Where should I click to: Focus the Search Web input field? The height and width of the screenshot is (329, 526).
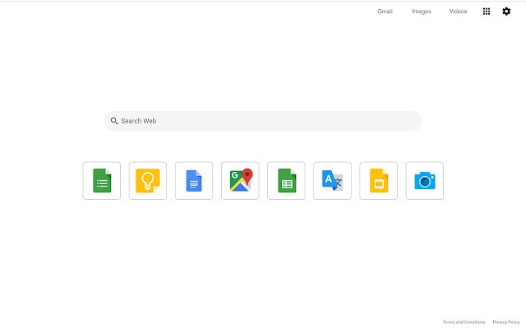tap(263, 121)
